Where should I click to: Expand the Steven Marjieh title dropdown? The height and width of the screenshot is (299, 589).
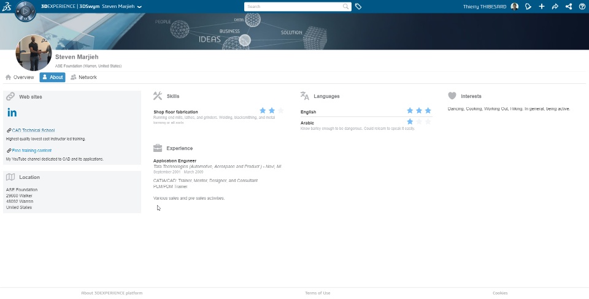point(139,7)
